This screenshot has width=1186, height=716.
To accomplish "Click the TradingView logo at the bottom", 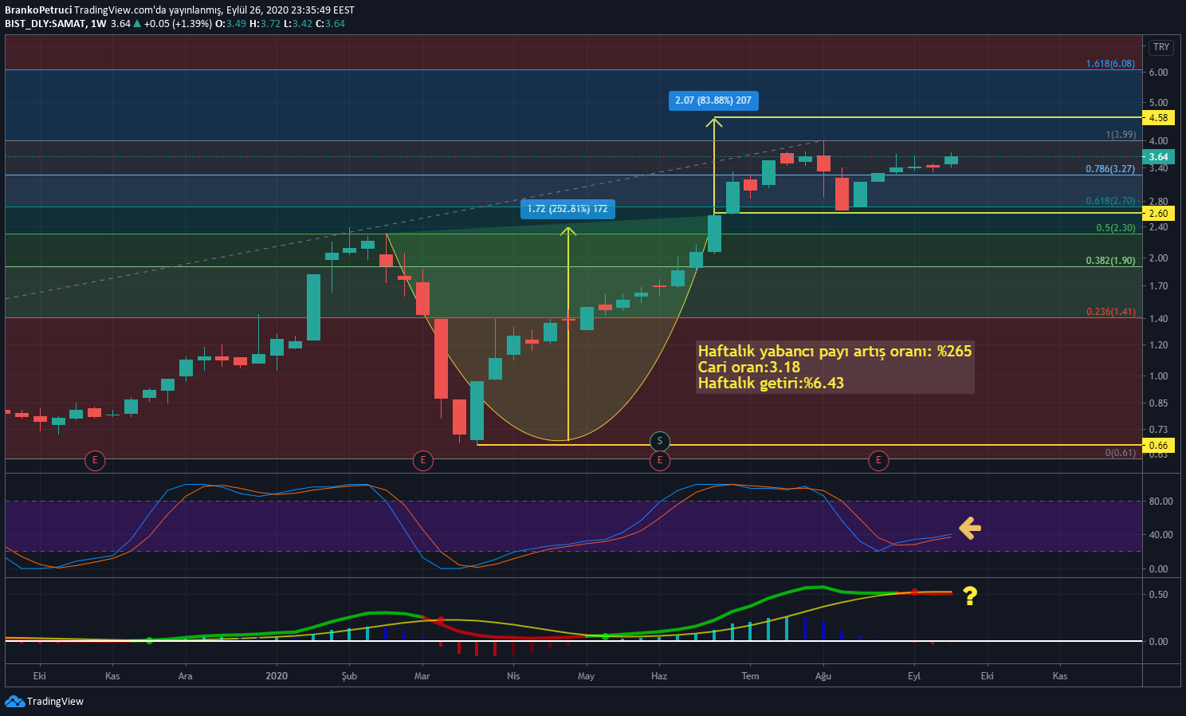I will pyautogui.click(x=44, y=702).
